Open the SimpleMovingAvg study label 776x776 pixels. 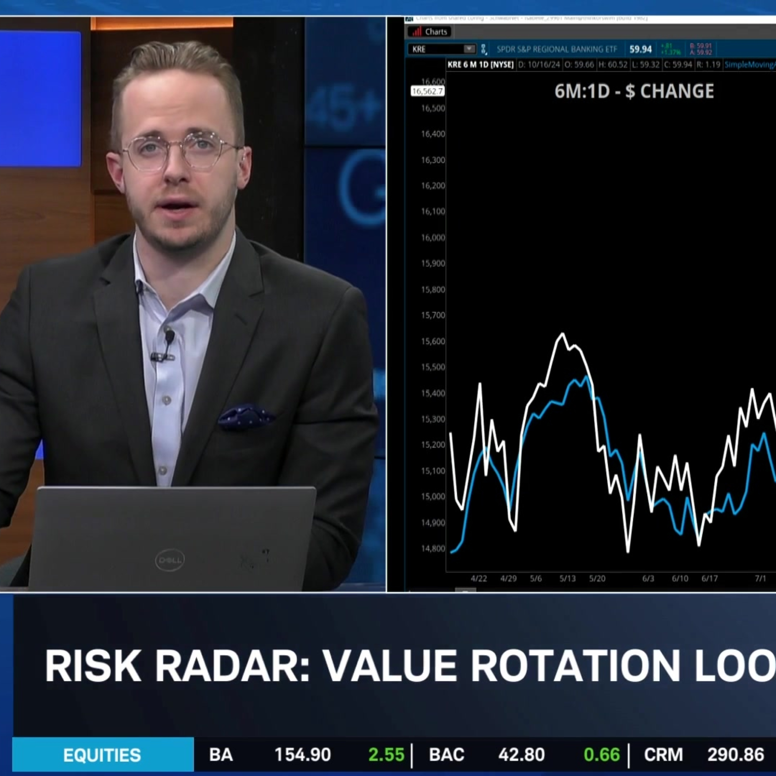click(x=750, y=65)
